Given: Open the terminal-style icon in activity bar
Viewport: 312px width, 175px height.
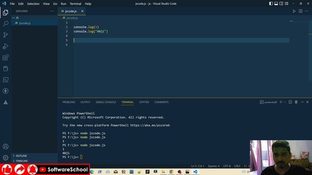Looking at the screenshot, I should pos(5,80).
